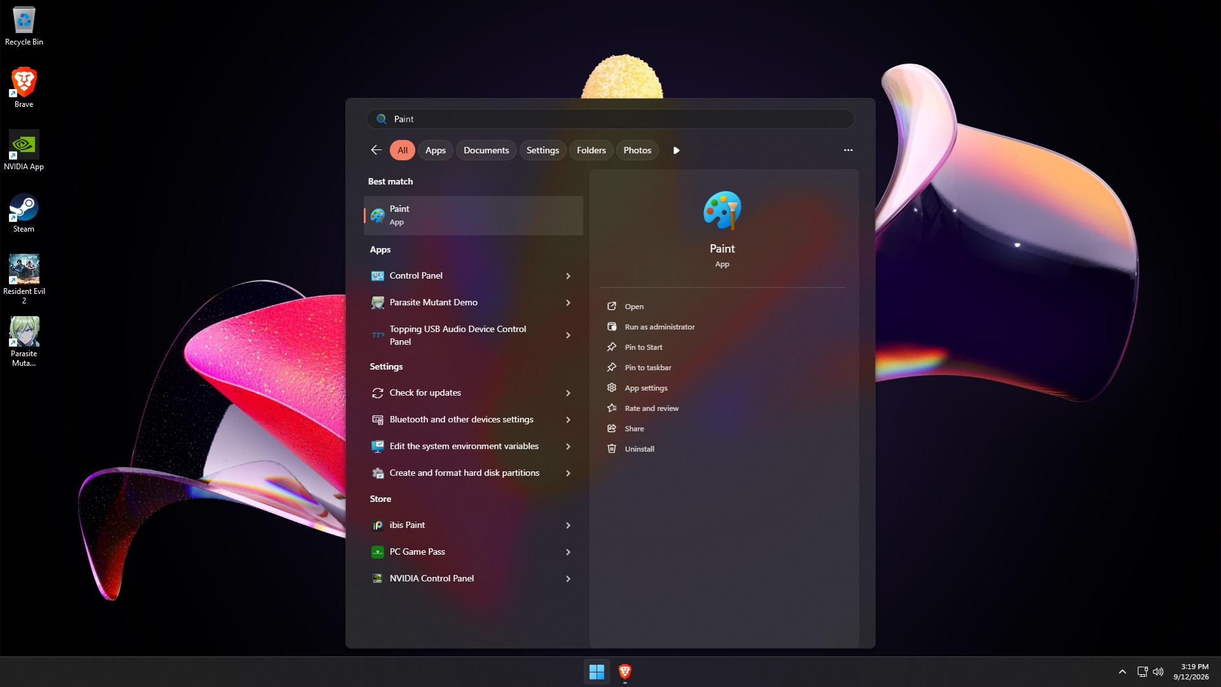This screenshot has width=1221, height=687.
Task: Click the back arrow in the search panel
Action: click(376, 150)
